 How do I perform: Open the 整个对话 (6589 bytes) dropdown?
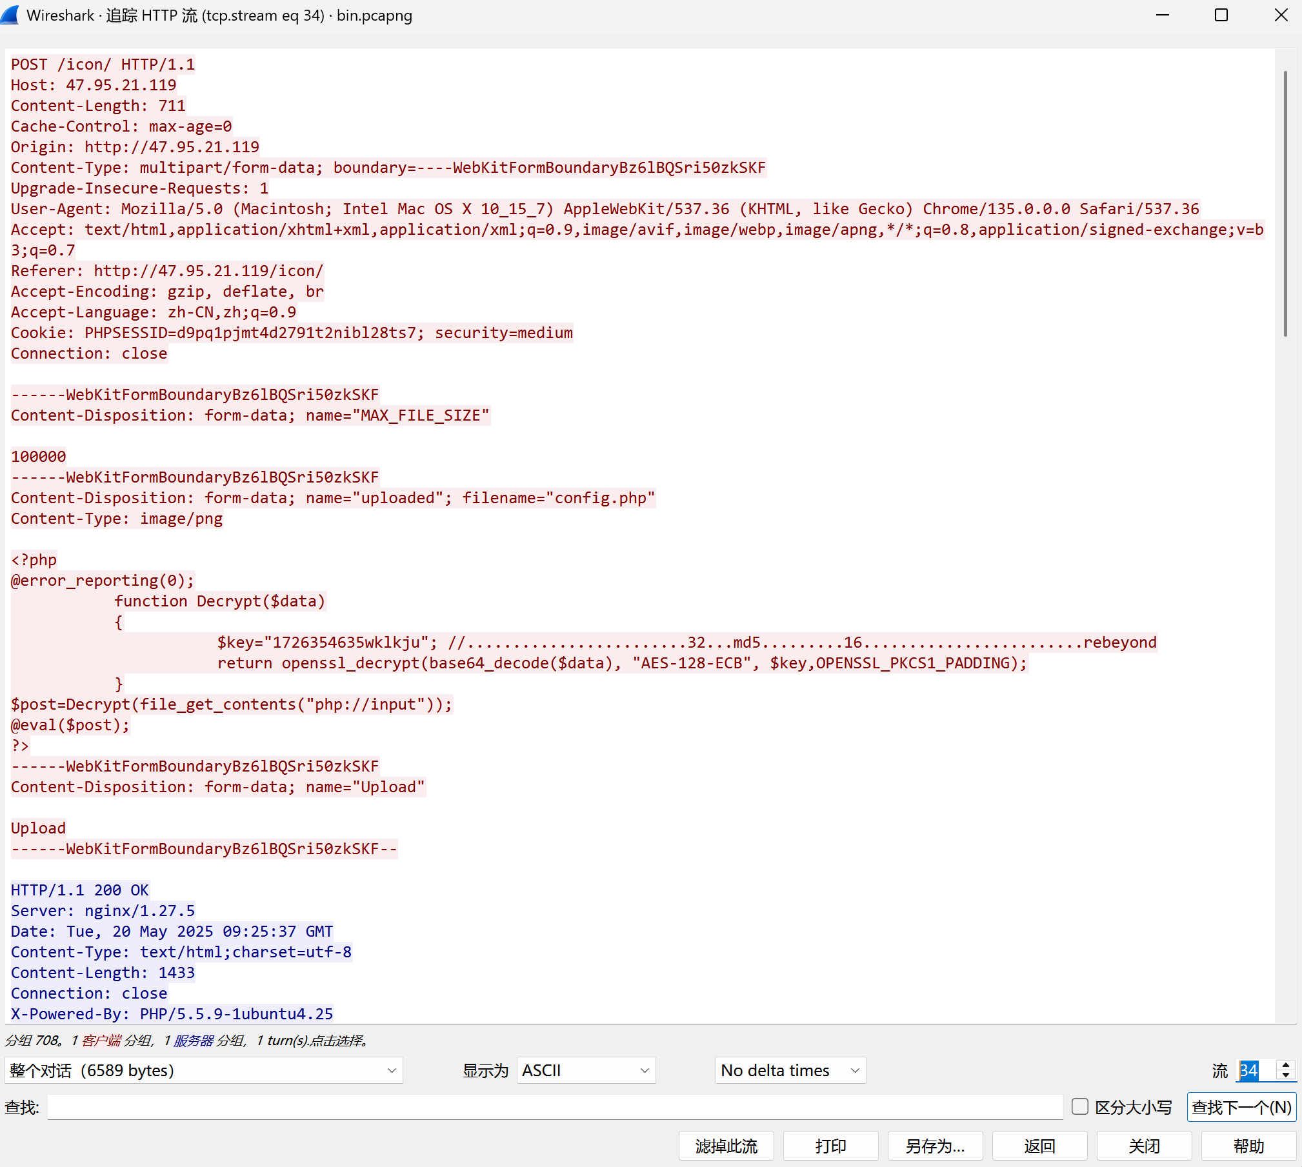click(203, 1070)
